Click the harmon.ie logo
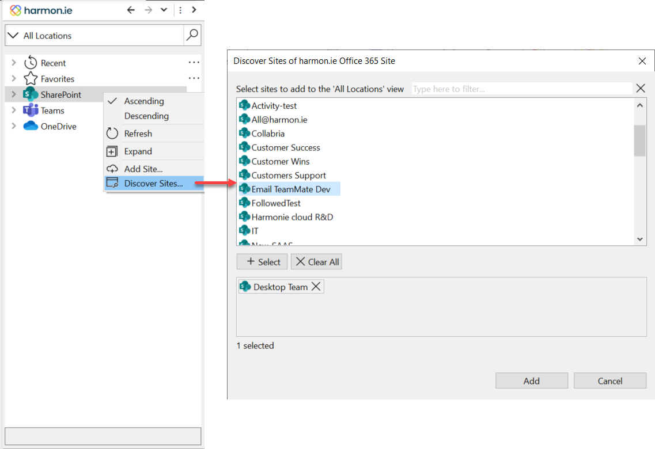The image size is (655, 449). tap(41, 10)
